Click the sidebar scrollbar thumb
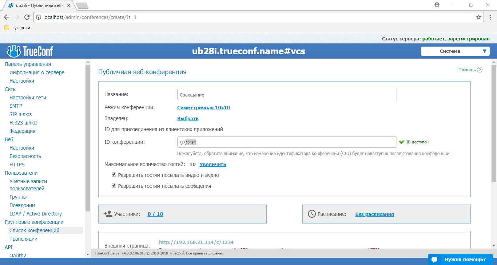 tap(87, 138)
